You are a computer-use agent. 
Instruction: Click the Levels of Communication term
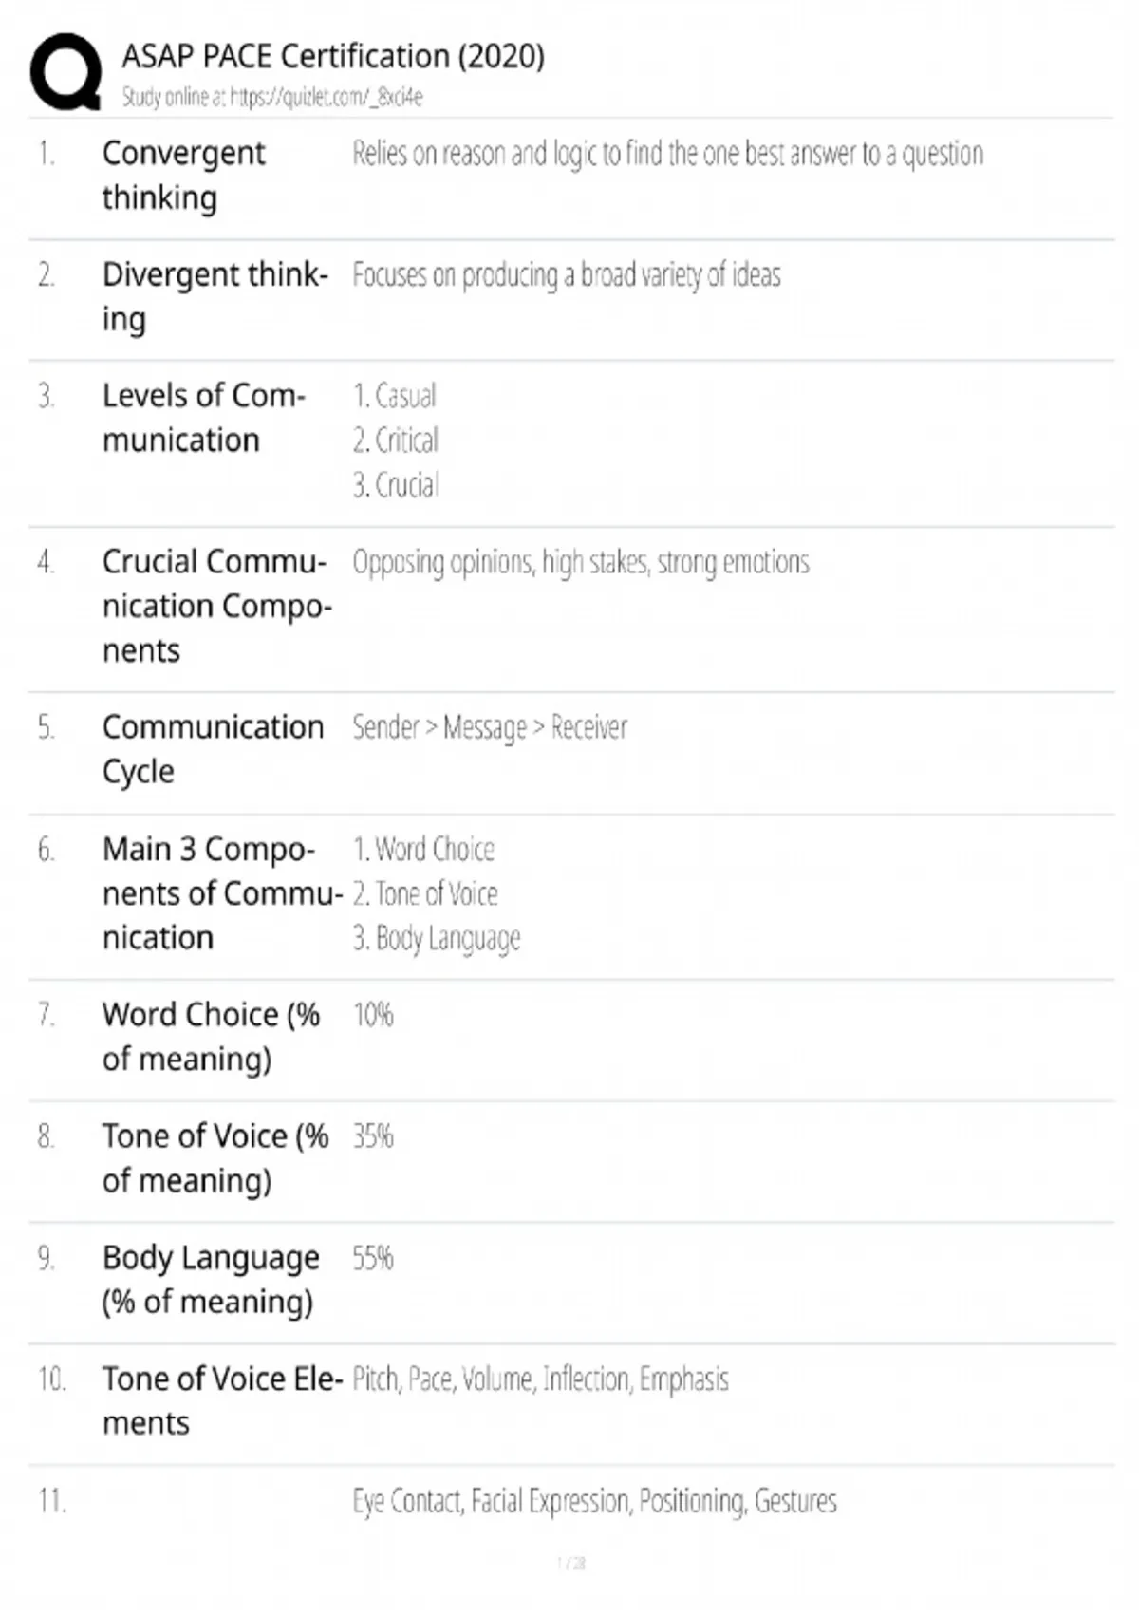203,418
